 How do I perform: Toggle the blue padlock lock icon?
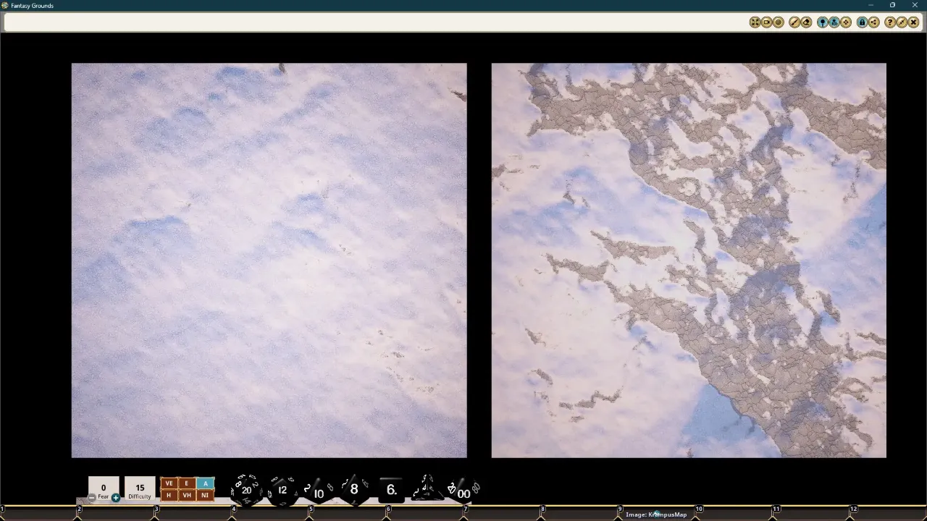(x=862, y=22)
